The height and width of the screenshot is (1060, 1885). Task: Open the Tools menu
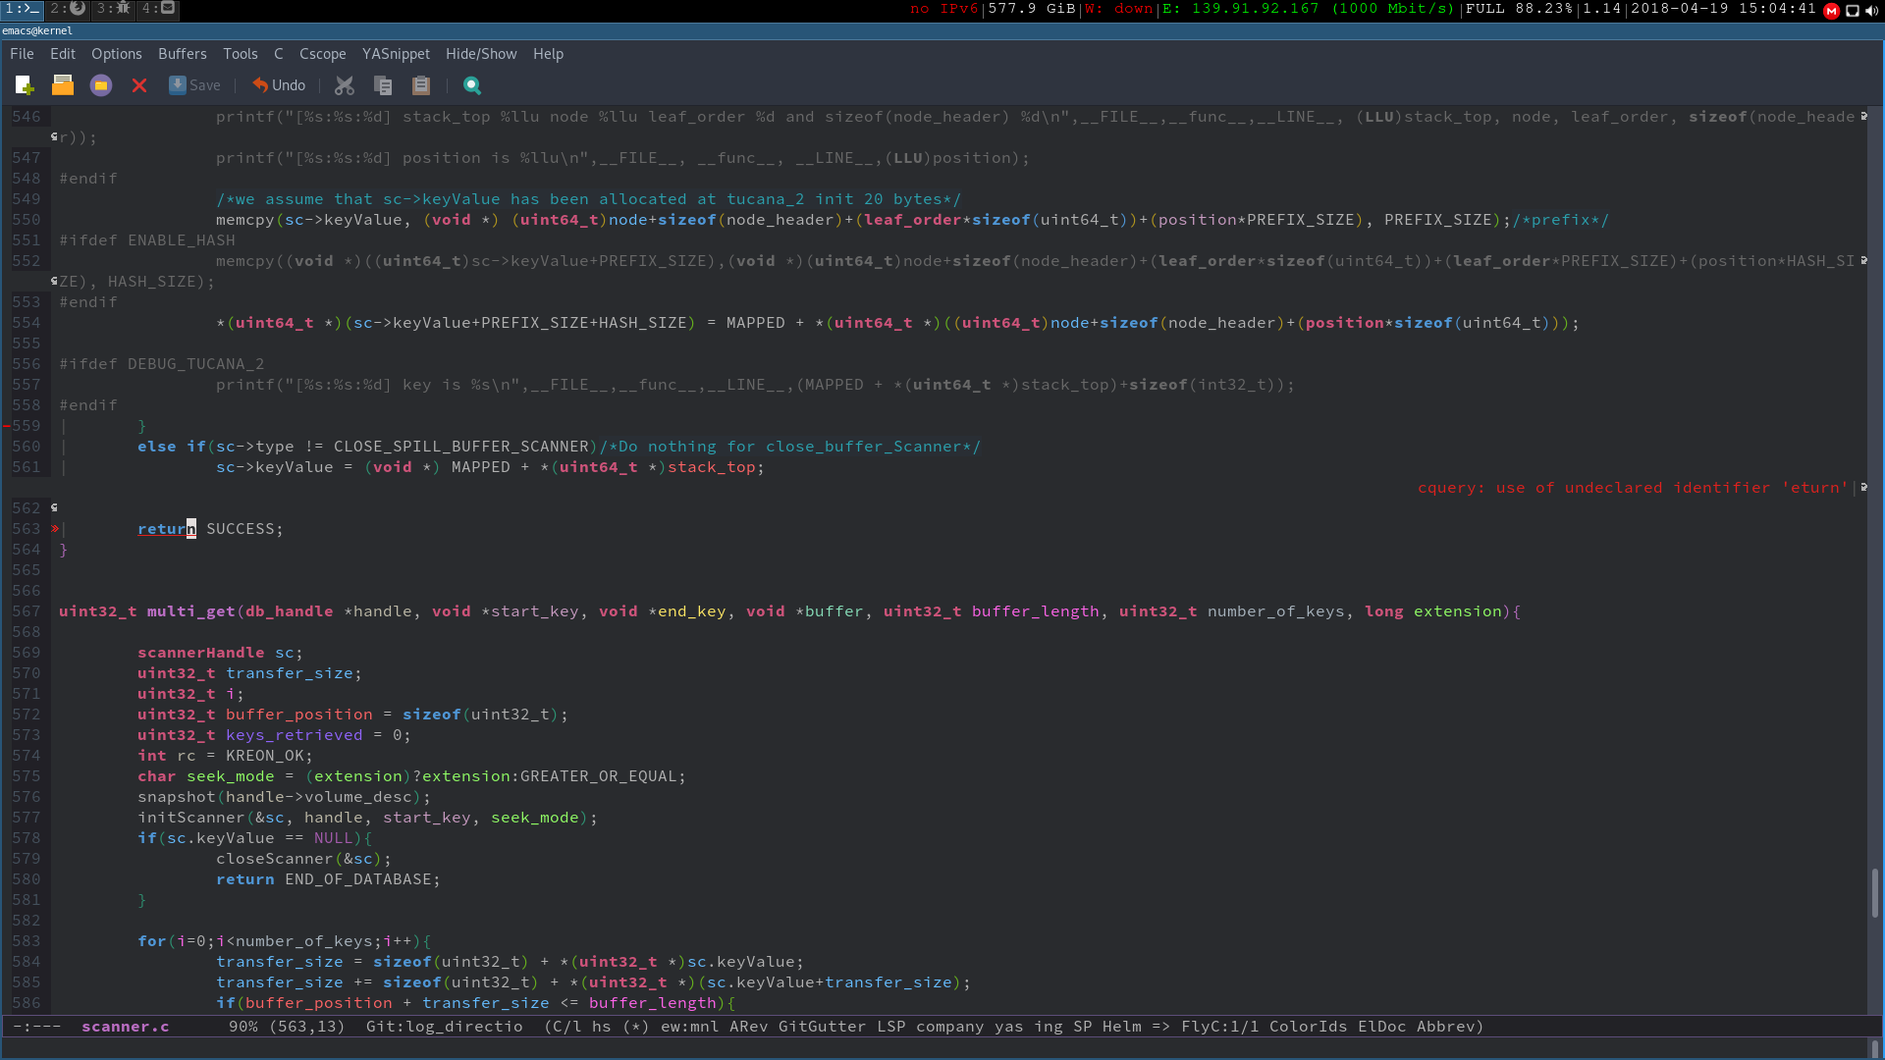click(x=240, y=54)
